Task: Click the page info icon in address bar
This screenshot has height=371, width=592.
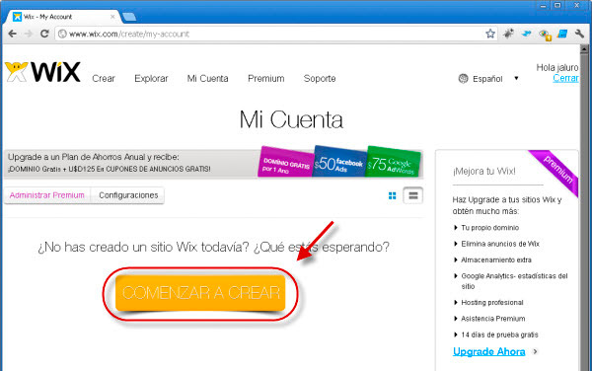Action: coord(63,34)
